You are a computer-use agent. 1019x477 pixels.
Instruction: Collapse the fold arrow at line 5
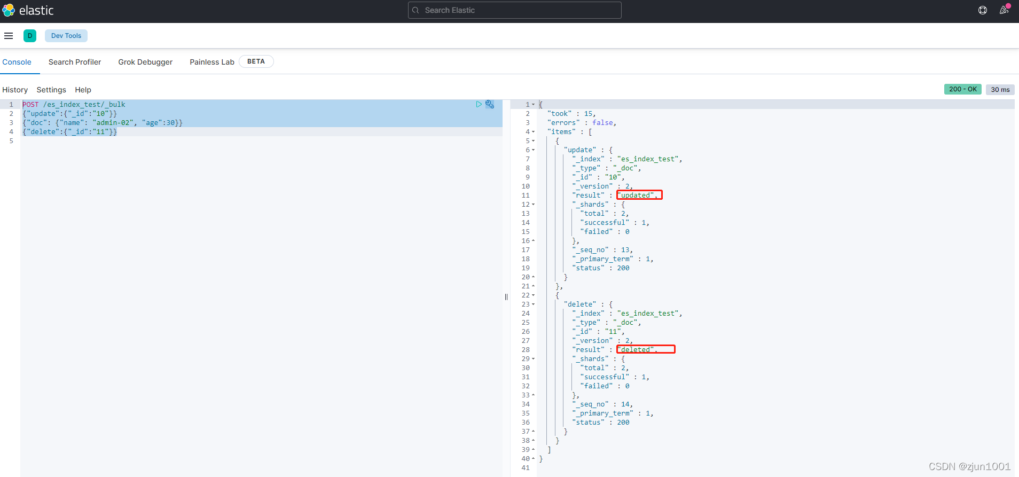point(533,141)
